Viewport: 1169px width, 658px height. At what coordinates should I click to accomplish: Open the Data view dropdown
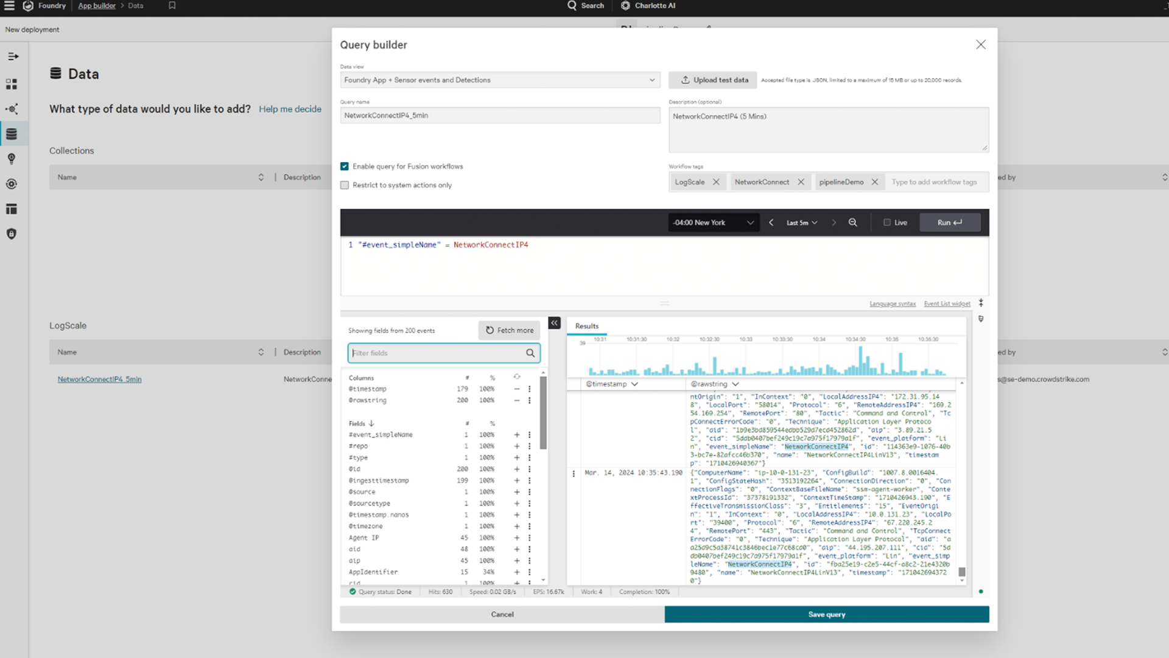point(499,80)
